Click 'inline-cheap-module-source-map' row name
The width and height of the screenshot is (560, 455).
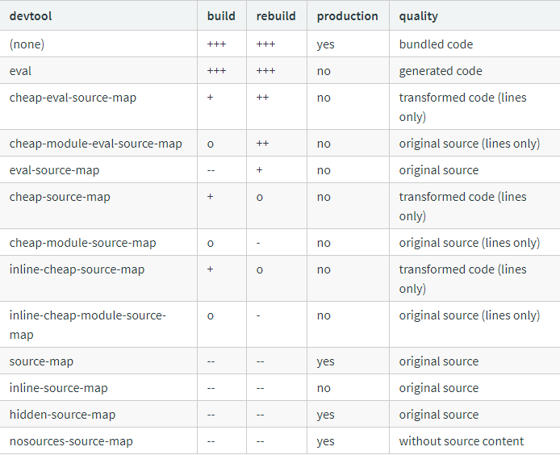87,325
